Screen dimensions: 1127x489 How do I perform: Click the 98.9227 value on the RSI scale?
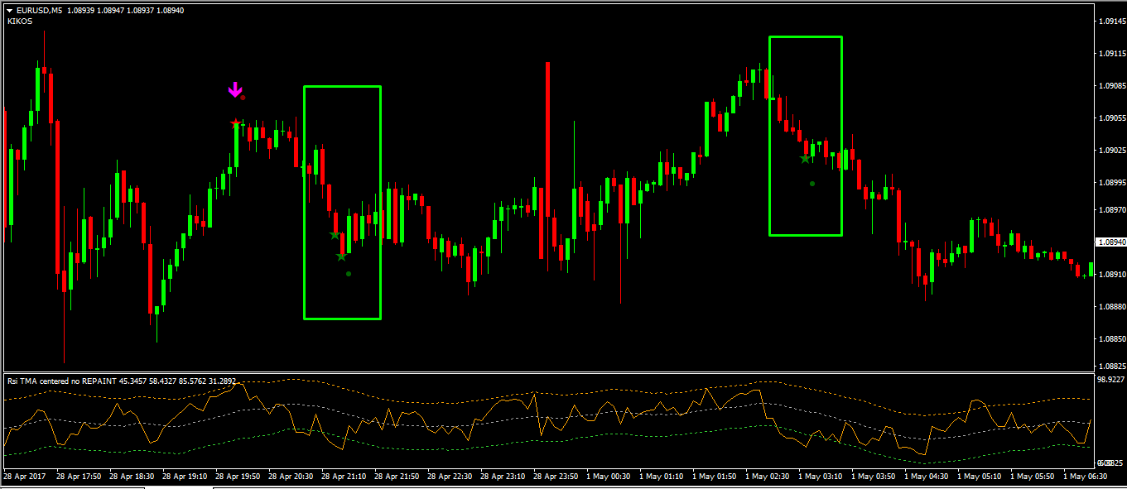click(x=1109, y=379)
